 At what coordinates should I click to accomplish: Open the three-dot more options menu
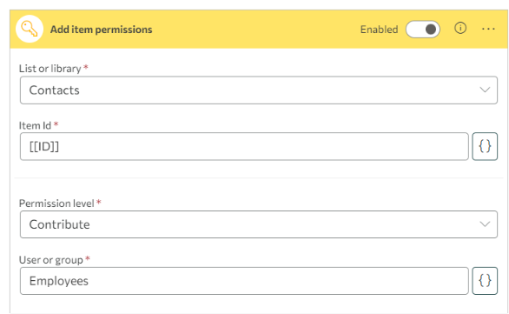(488, 30)
